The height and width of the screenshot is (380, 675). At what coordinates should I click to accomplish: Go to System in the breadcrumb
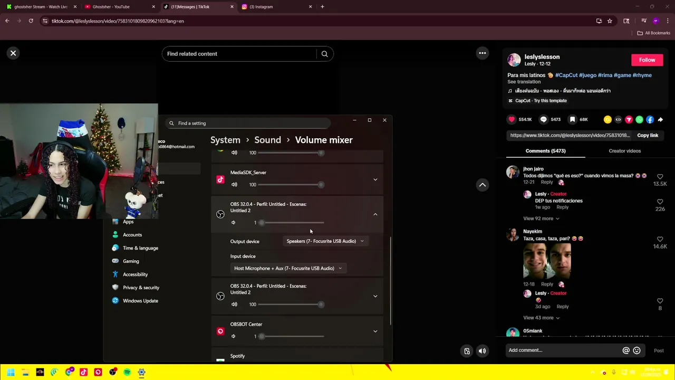point(225,140)
